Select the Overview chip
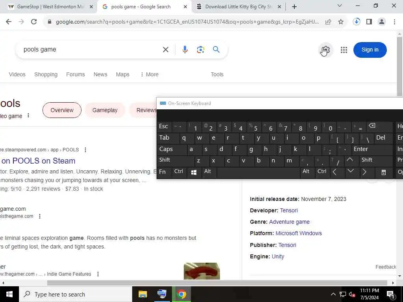Viewport: 403px width, 302px height. pyautogui.click(x=62, y=110)
